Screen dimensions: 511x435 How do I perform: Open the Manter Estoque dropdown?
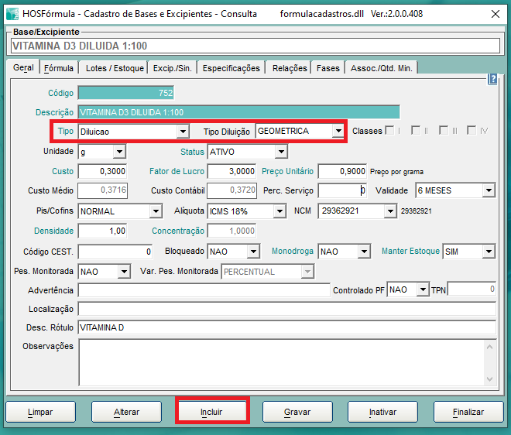click(489, 252)
